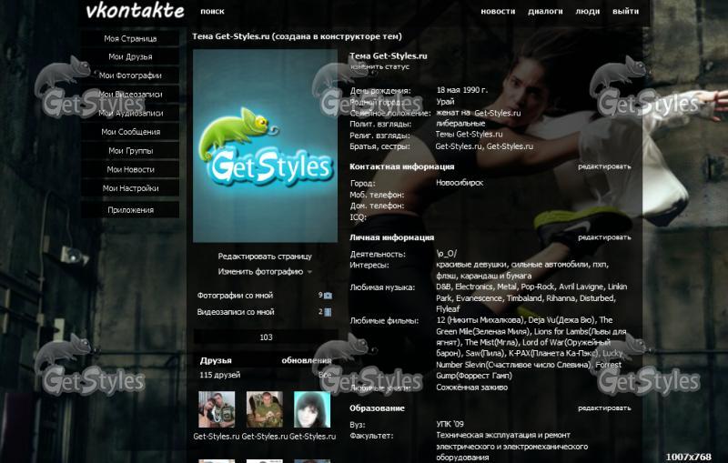728x463 pixels.
Task: Click Все link in friends block
Action: (325, 375)
